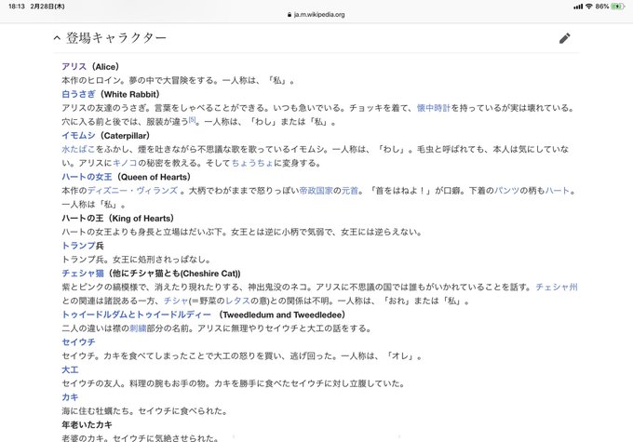Follow the 水たばこ link
The image size is (633, 442).
pos(79,149)
